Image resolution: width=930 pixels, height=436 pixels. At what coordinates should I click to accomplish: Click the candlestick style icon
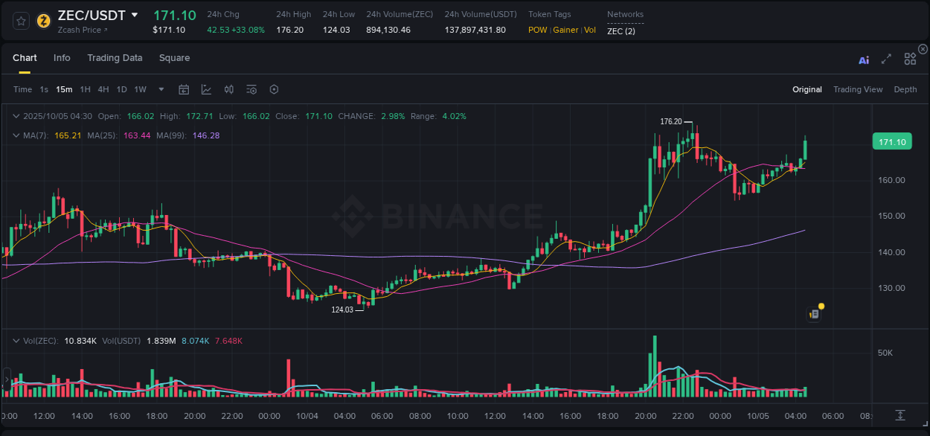[228, 89]
